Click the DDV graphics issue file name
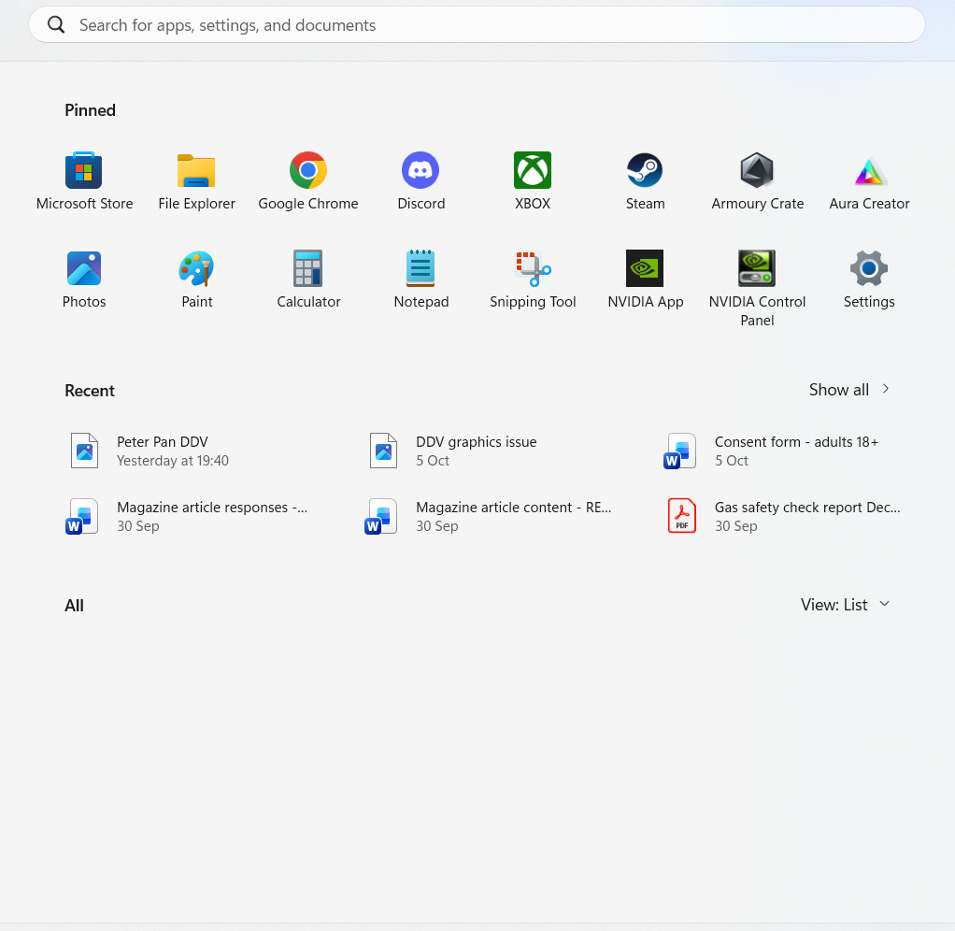This screenshot has height=931, width=955. tap(476, 442)
